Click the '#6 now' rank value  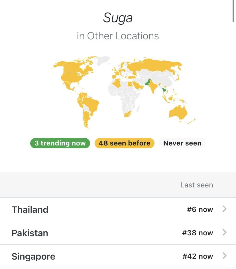(200, 209)
